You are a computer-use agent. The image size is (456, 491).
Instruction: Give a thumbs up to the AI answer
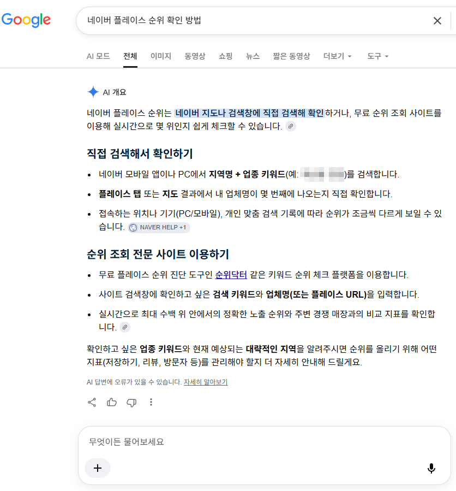tap(112, 402)
